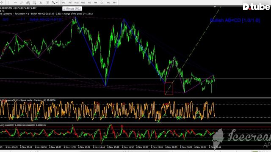The height and width of the screenshot is (152, 271).
Task: Select the trendline drawing tool
Action: (x=22, y=3)
